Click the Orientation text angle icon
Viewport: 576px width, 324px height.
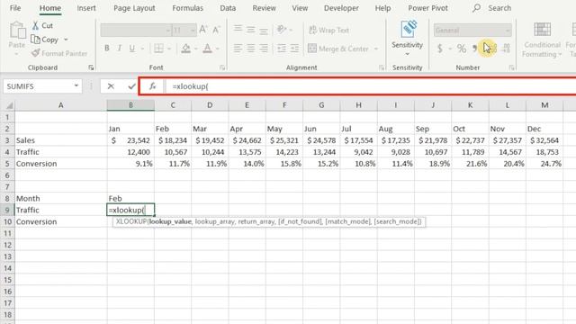pyautogui.click(x=282, y=30)
